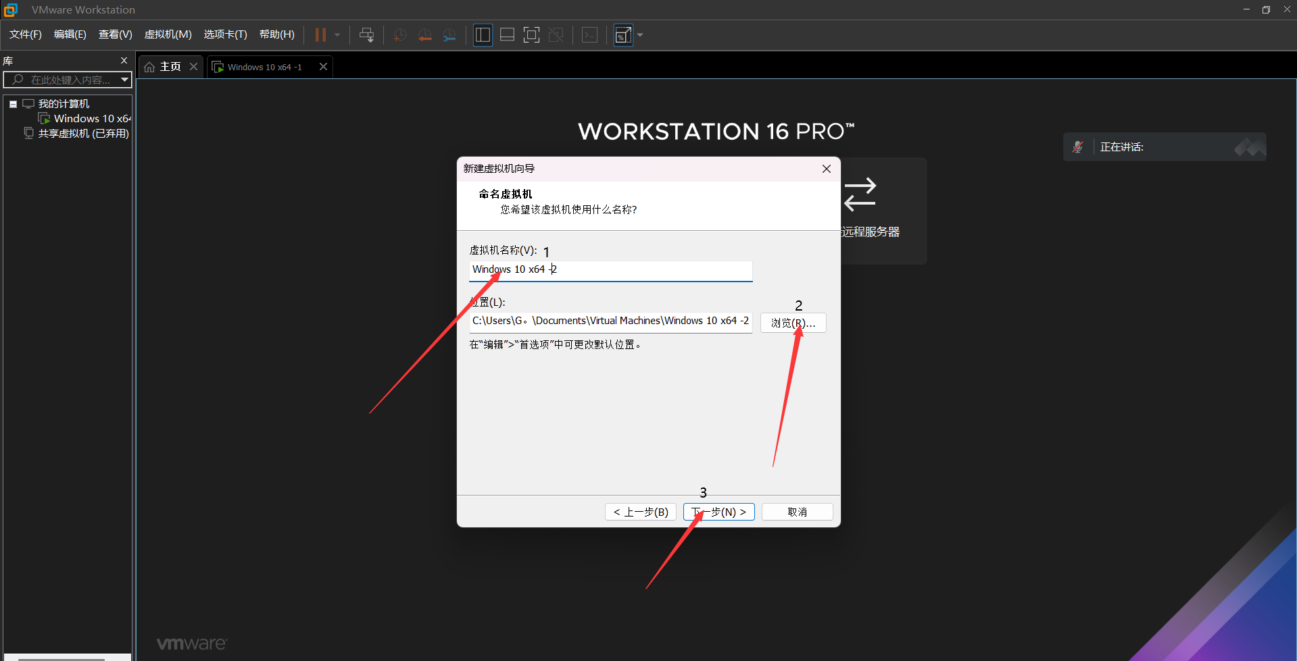Close the 库 library panel
The image size is (1297, 661).
click(x=124, y=60)
